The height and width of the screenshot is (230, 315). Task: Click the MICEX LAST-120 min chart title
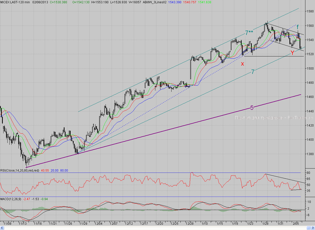pyautogui.click(x=15, y=2)
